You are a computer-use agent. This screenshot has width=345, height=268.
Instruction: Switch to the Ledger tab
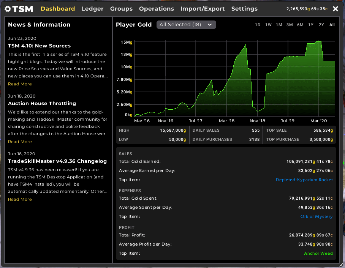92,9
